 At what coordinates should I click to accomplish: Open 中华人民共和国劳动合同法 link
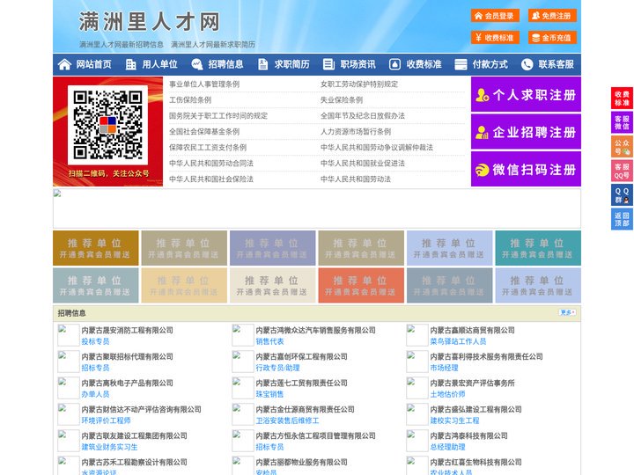[x=211, y=164]
